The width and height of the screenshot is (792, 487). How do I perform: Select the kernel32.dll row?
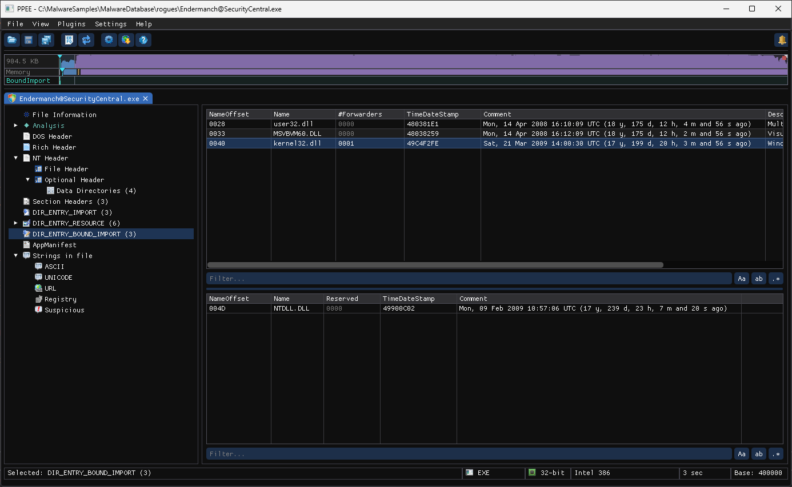click(x=495, y=143)
